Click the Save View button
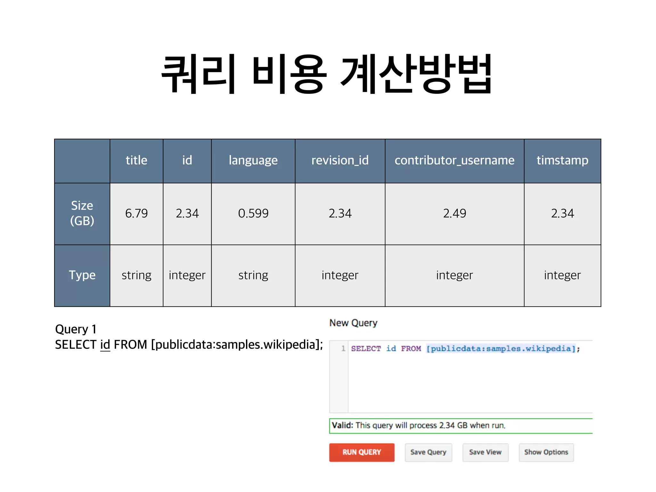The width and height of the screenshot is (656, 492). click(x=485, y=452)
